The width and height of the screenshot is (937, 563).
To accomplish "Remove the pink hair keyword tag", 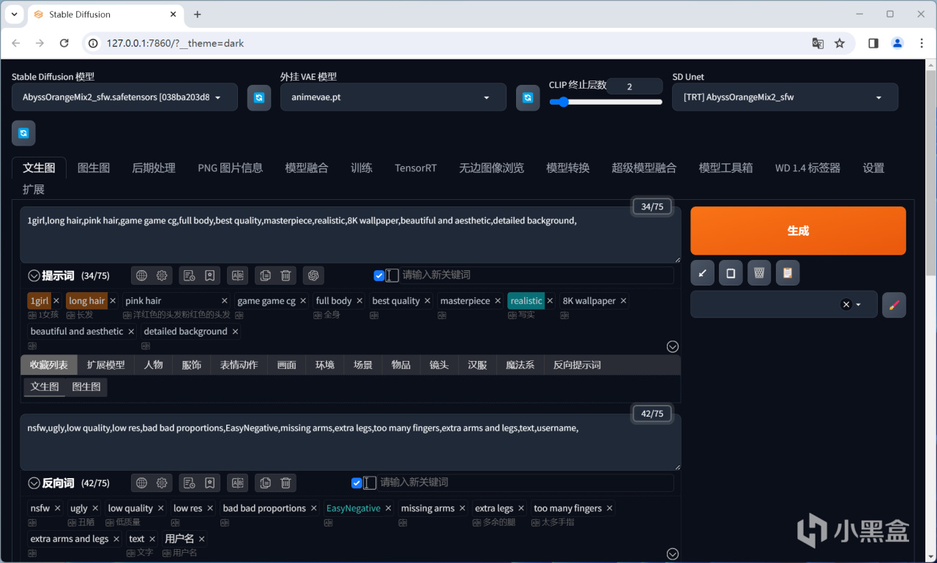I will tap(225, 301).
